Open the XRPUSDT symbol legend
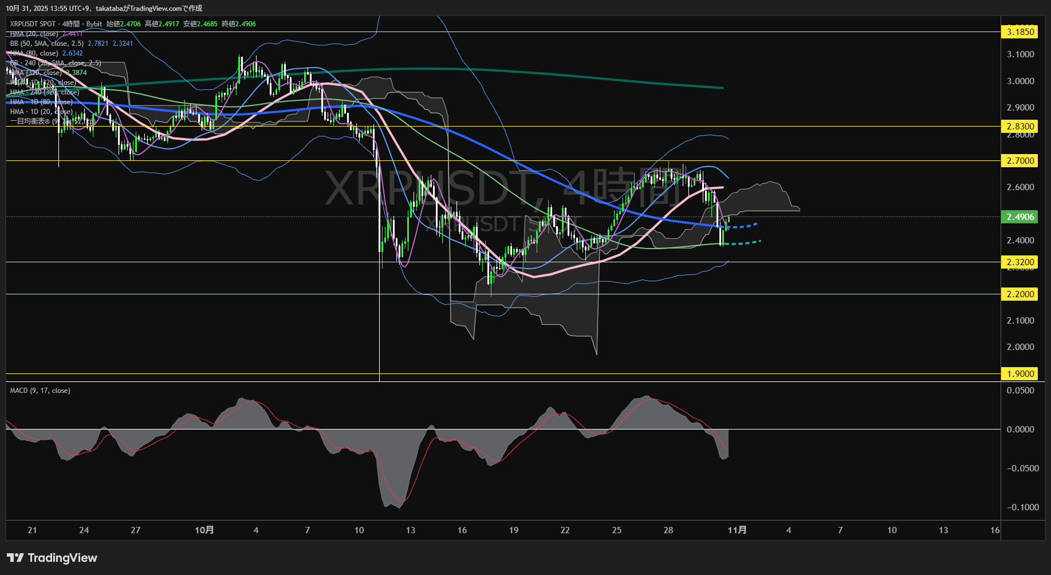Viewport: 1051px width, 575px height. [x=36, y=24]
